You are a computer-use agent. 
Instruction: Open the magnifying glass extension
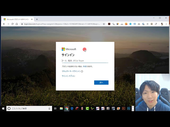click(x=113, y=24)
